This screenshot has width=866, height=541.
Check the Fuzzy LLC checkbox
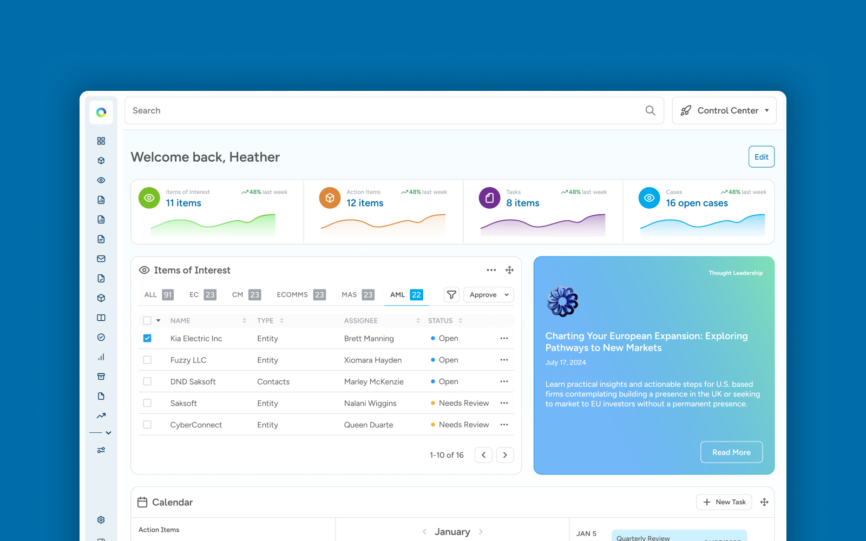147,360
